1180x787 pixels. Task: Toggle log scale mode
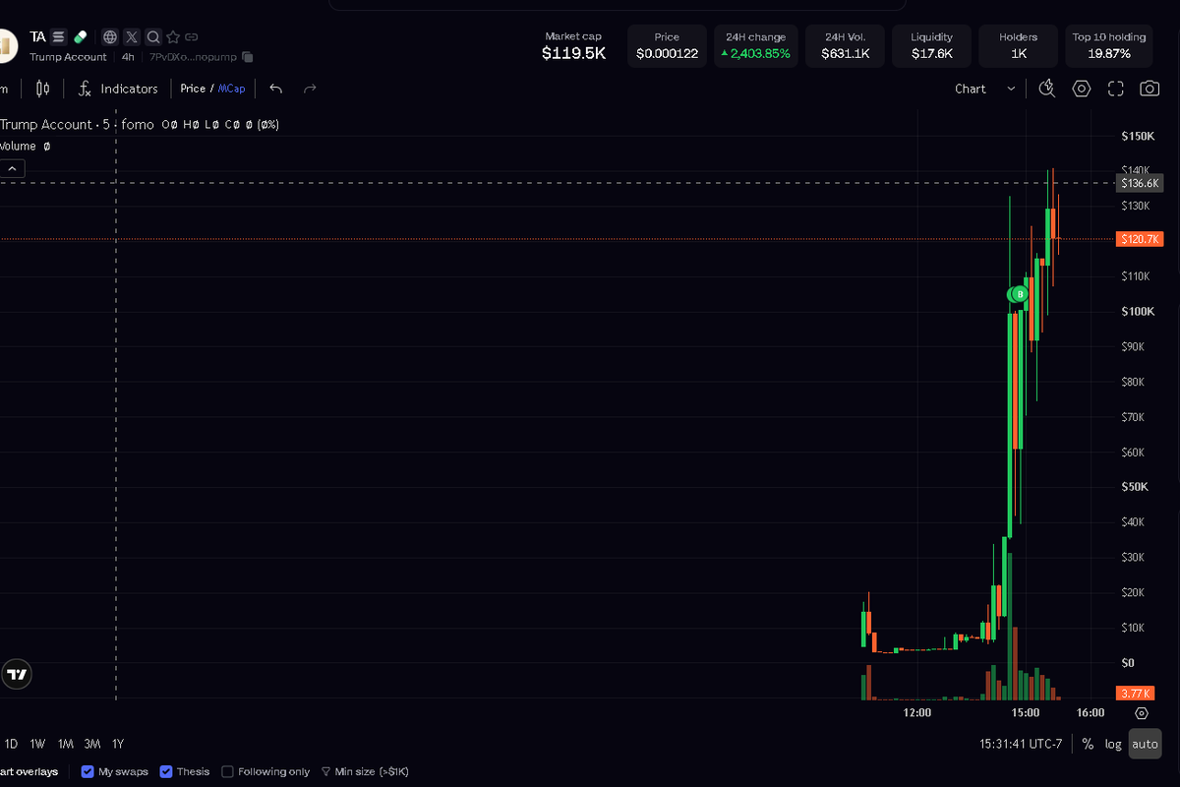(x=1113, y=744)
